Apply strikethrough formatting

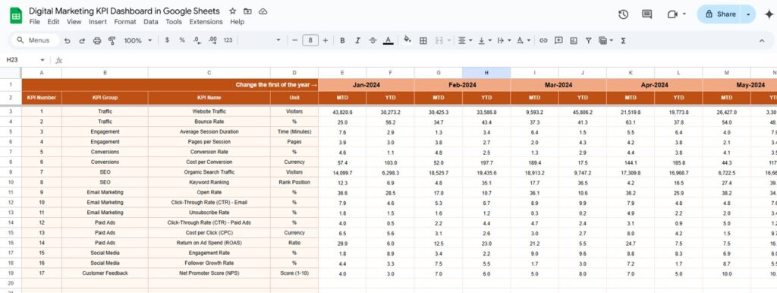pyautogui.click(x=373, y=41)
